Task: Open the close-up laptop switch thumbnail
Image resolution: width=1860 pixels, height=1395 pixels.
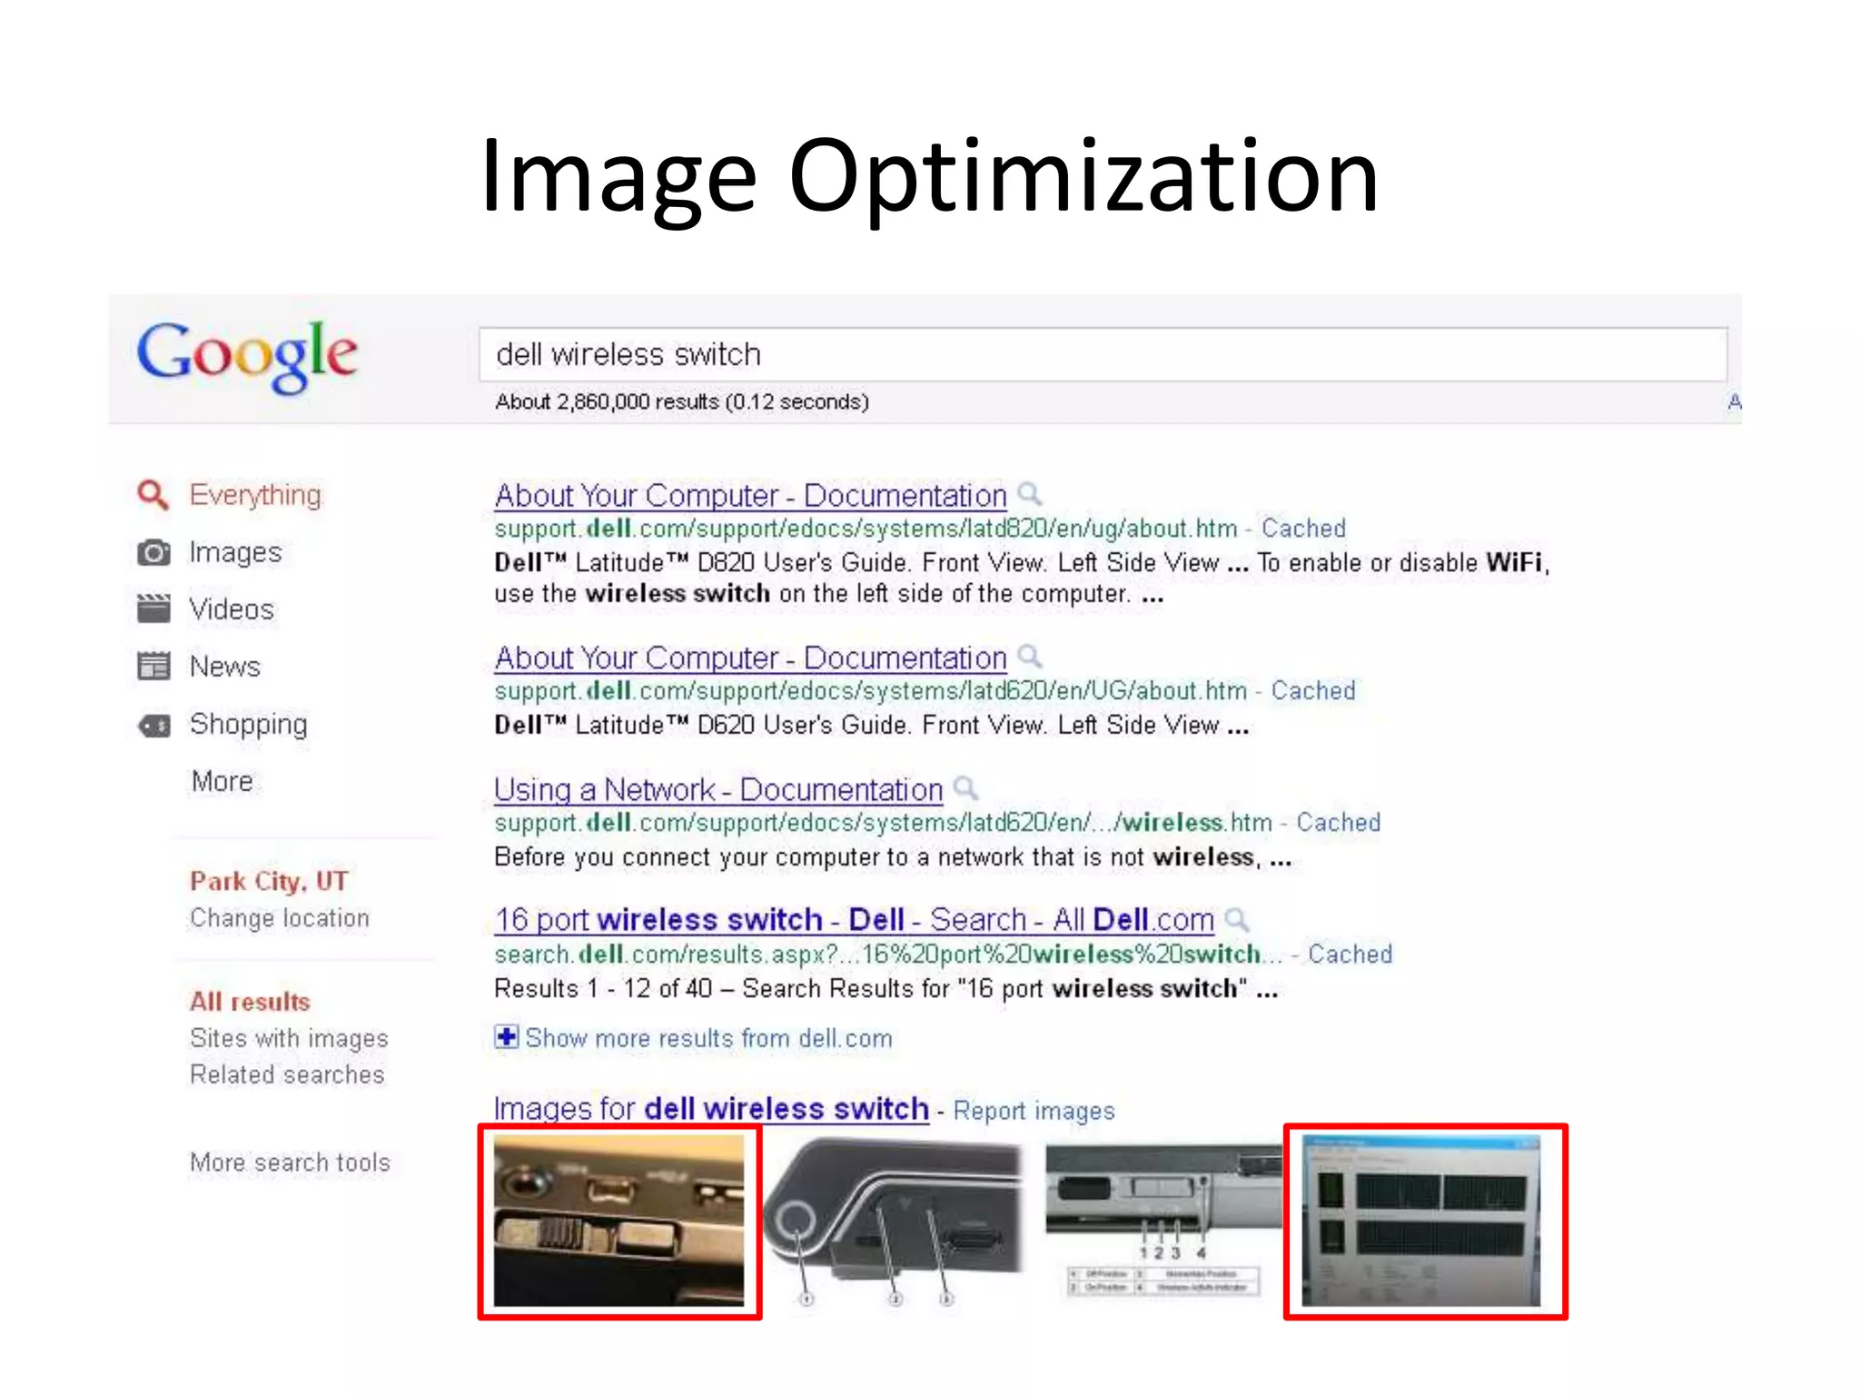Action: pyautogui.click(x=619, y=1222)
